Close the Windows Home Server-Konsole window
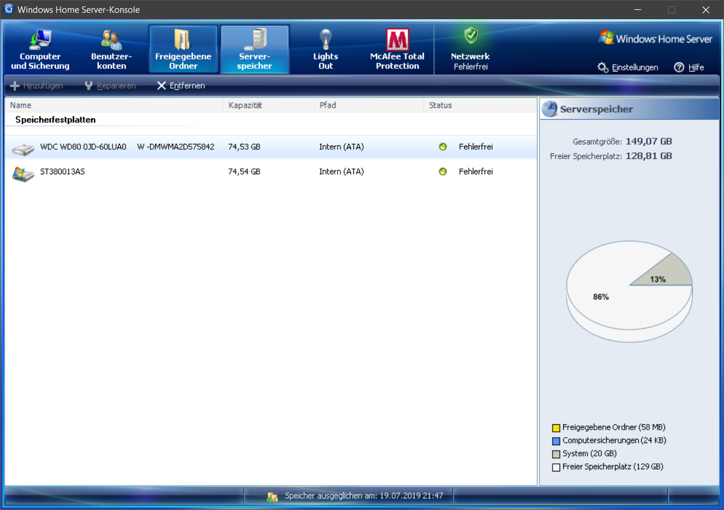Image resolution: width=724 pixels, height=510 pixels. pyautogui.click(x=706, y=10)
